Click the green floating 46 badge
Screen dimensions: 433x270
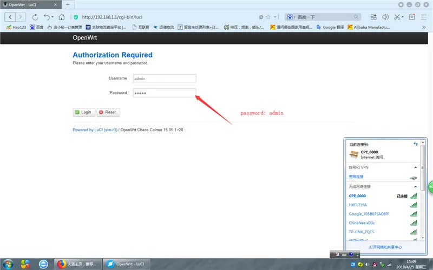click(x=430, y=187)
